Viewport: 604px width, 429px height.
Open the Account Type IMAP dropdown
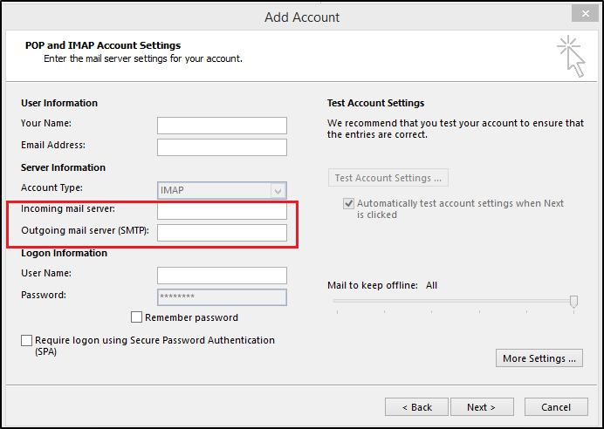222,190
